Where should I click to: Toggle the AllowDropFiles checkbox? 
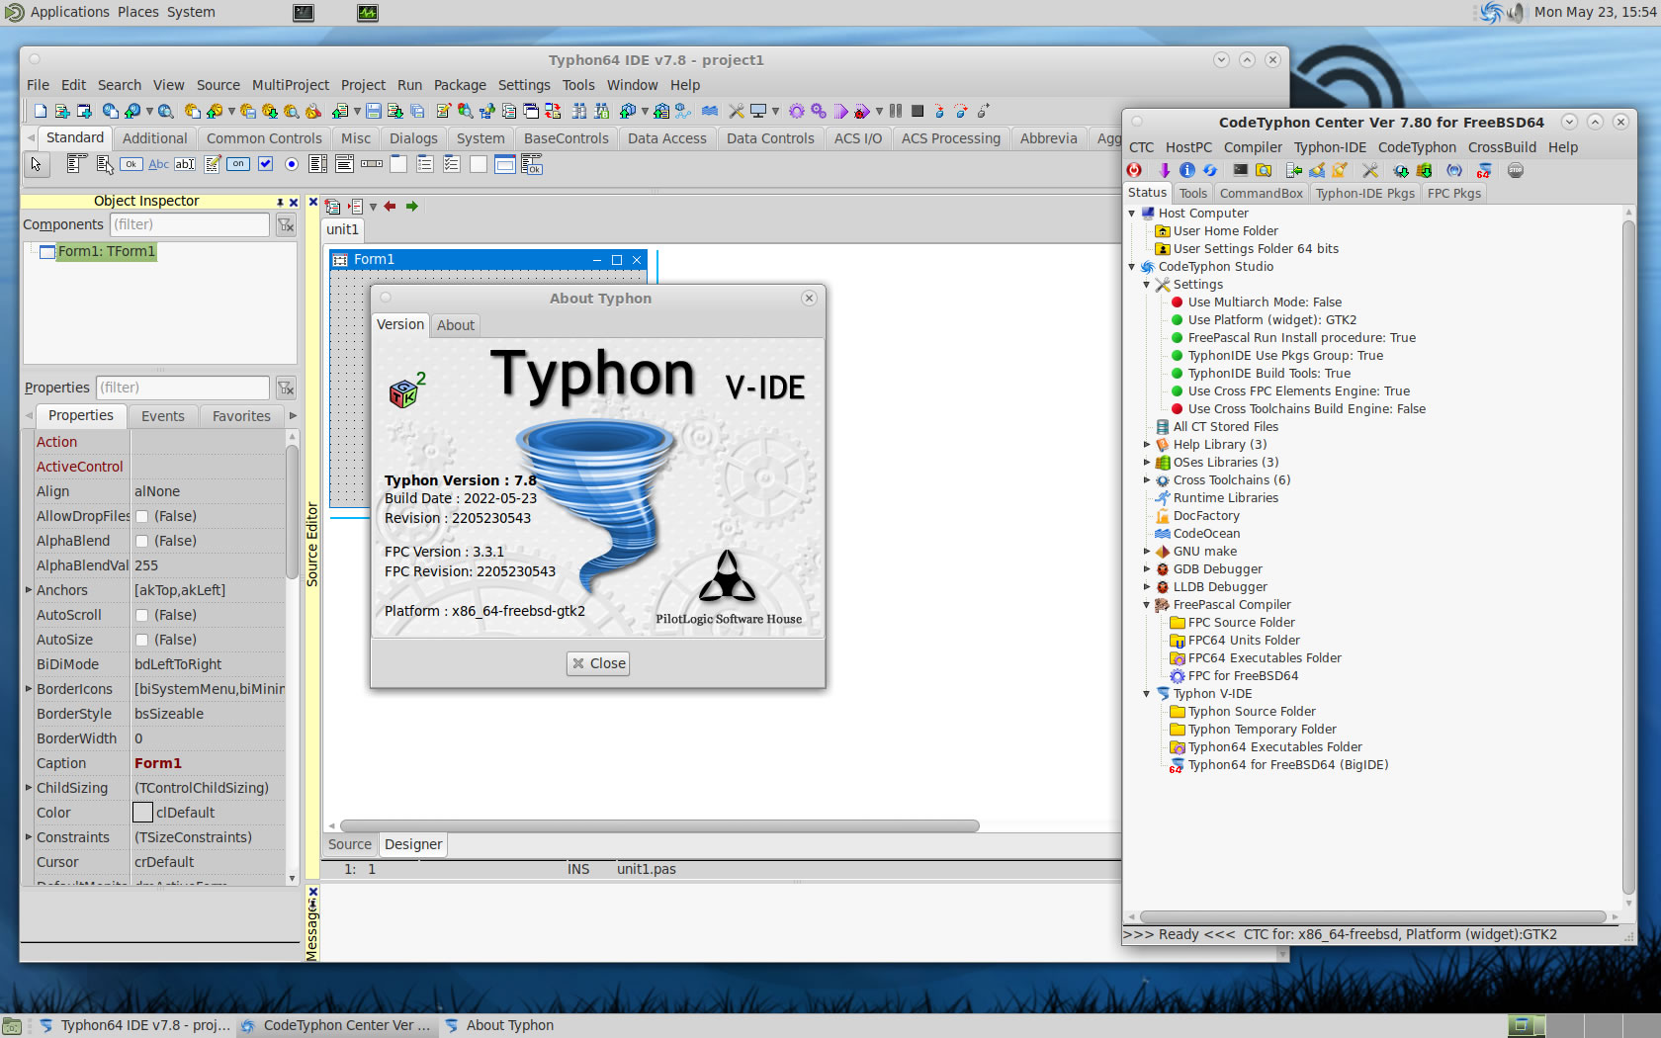pos(142,516)
